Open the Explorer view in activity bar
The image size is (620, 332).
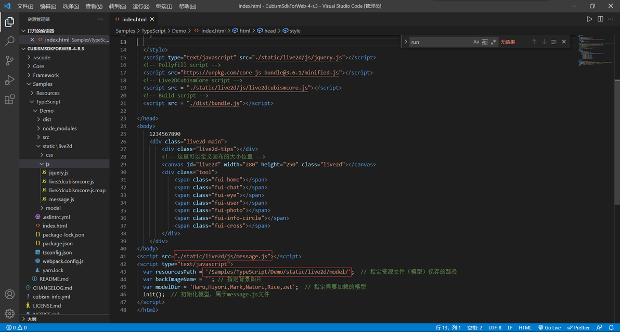point(9,22)
